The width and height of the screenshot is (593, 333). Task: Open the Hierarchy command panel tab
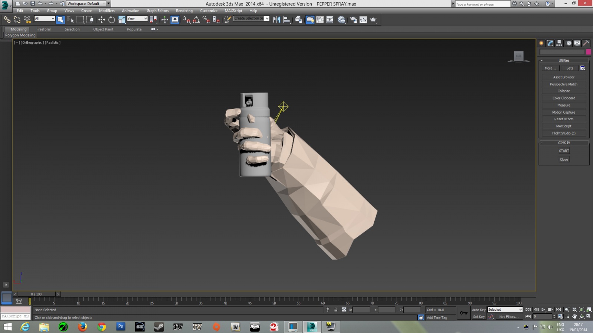(x=559, y=43)
